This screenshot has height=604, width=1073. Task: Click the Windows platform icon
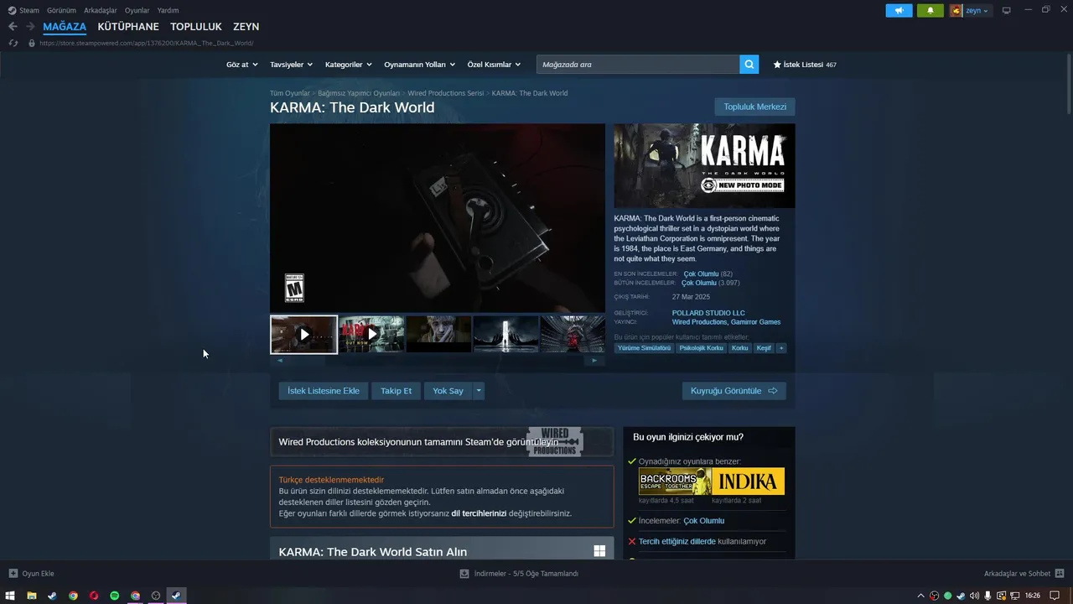pyautogui.click(x=599, y=551)
